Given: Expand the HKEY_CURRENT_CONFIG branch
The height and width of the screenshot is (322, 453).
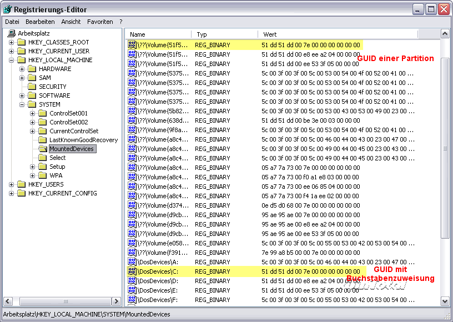Looking at the screenshot, I should 11,194.
